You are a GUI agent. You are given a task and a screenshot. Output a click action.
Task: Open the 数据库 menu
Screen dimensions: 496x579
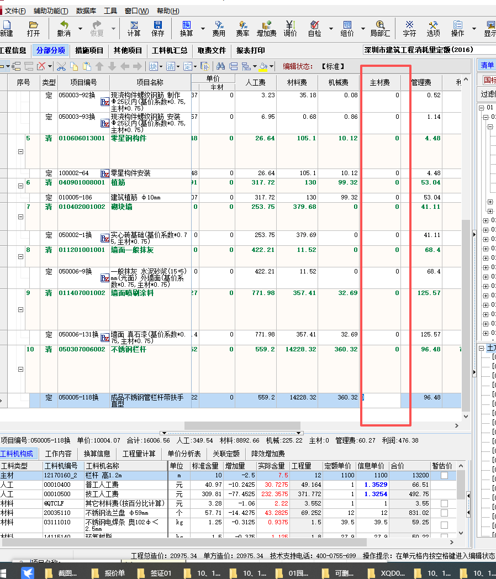click(x=86, y=11)
